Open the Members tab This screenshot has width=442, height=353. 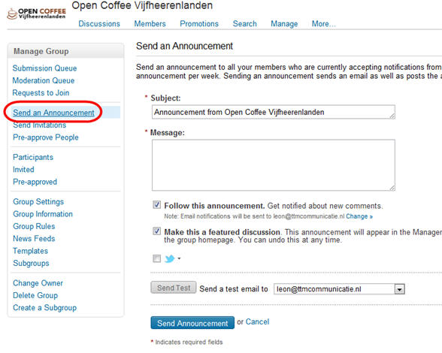coord(150,24)
